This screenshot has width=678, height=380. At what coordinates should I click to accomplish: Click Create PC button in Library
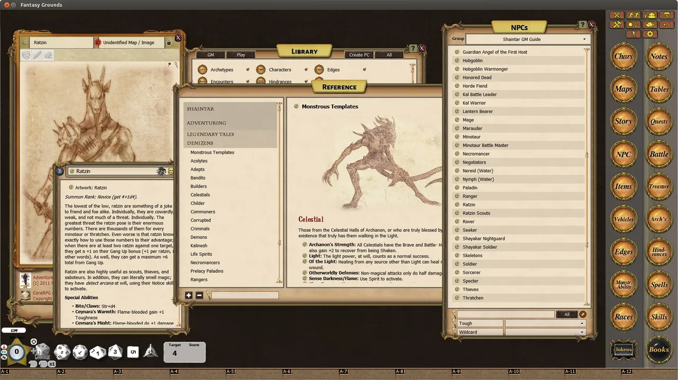360,55
